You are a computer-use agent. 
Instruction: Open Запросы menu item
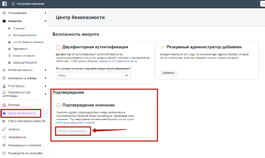(x=14, y=129)
